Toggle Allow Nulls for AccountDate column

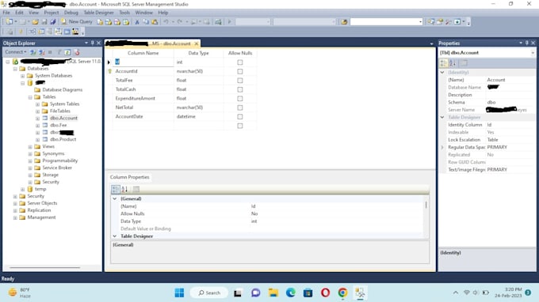tap(240, 117)
